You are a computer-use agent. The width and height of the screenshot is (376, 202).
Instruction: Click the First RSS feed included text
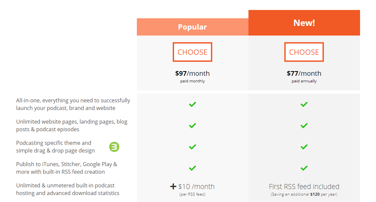tap(304, 186)
